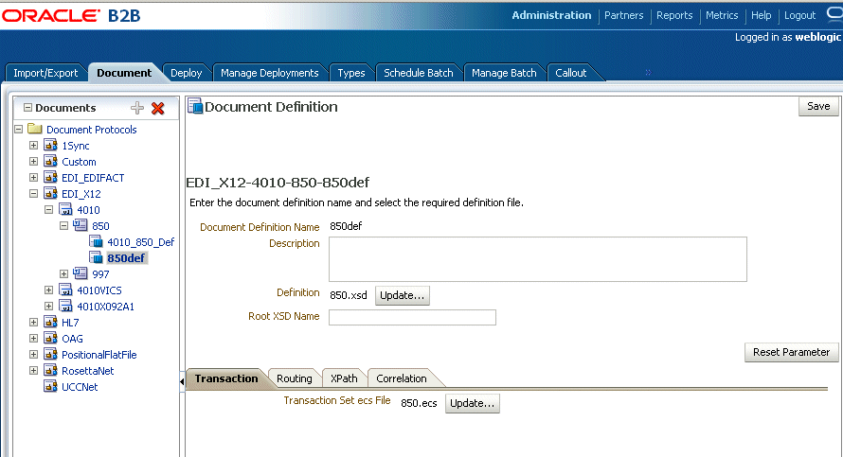Click the Custom protocol icon
This screenshot has width=843, height=457.
coord(50,161)
